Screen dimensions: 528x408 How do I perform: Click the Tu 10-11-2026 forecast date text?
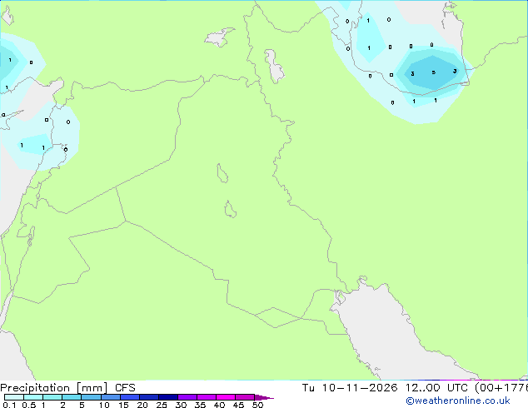(x=350, y=388)
